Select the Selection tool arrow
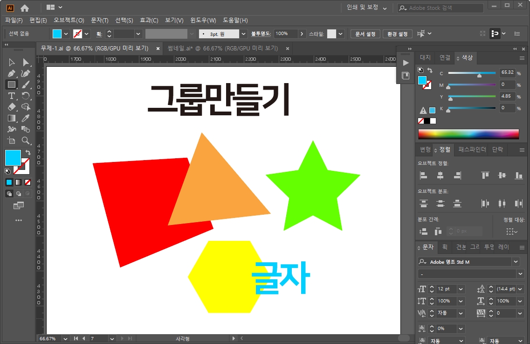Image resolution: width=530 pixels, height=344 pixels. click(x=12, y=62)
